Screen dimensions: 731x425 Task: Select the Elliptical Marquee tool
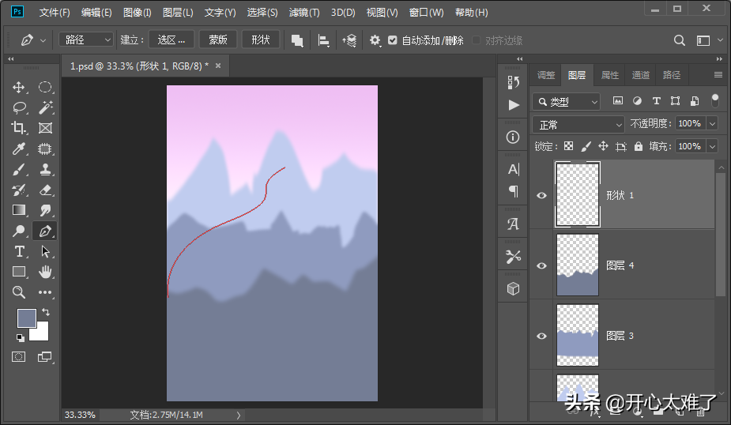45,87
